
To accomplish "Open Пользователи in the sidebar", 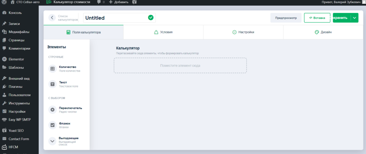I will tap(19, 95).
